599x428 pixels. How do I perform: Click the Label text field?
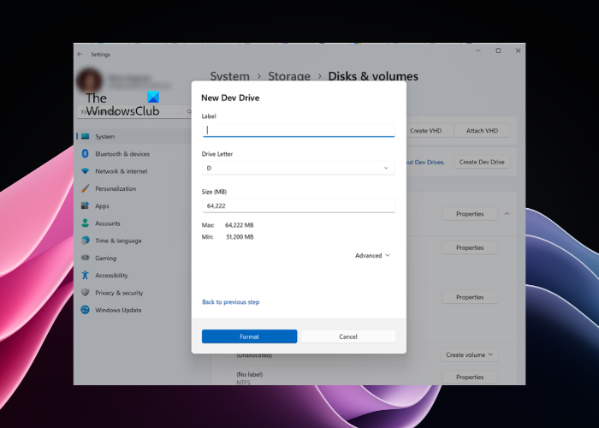299,130
